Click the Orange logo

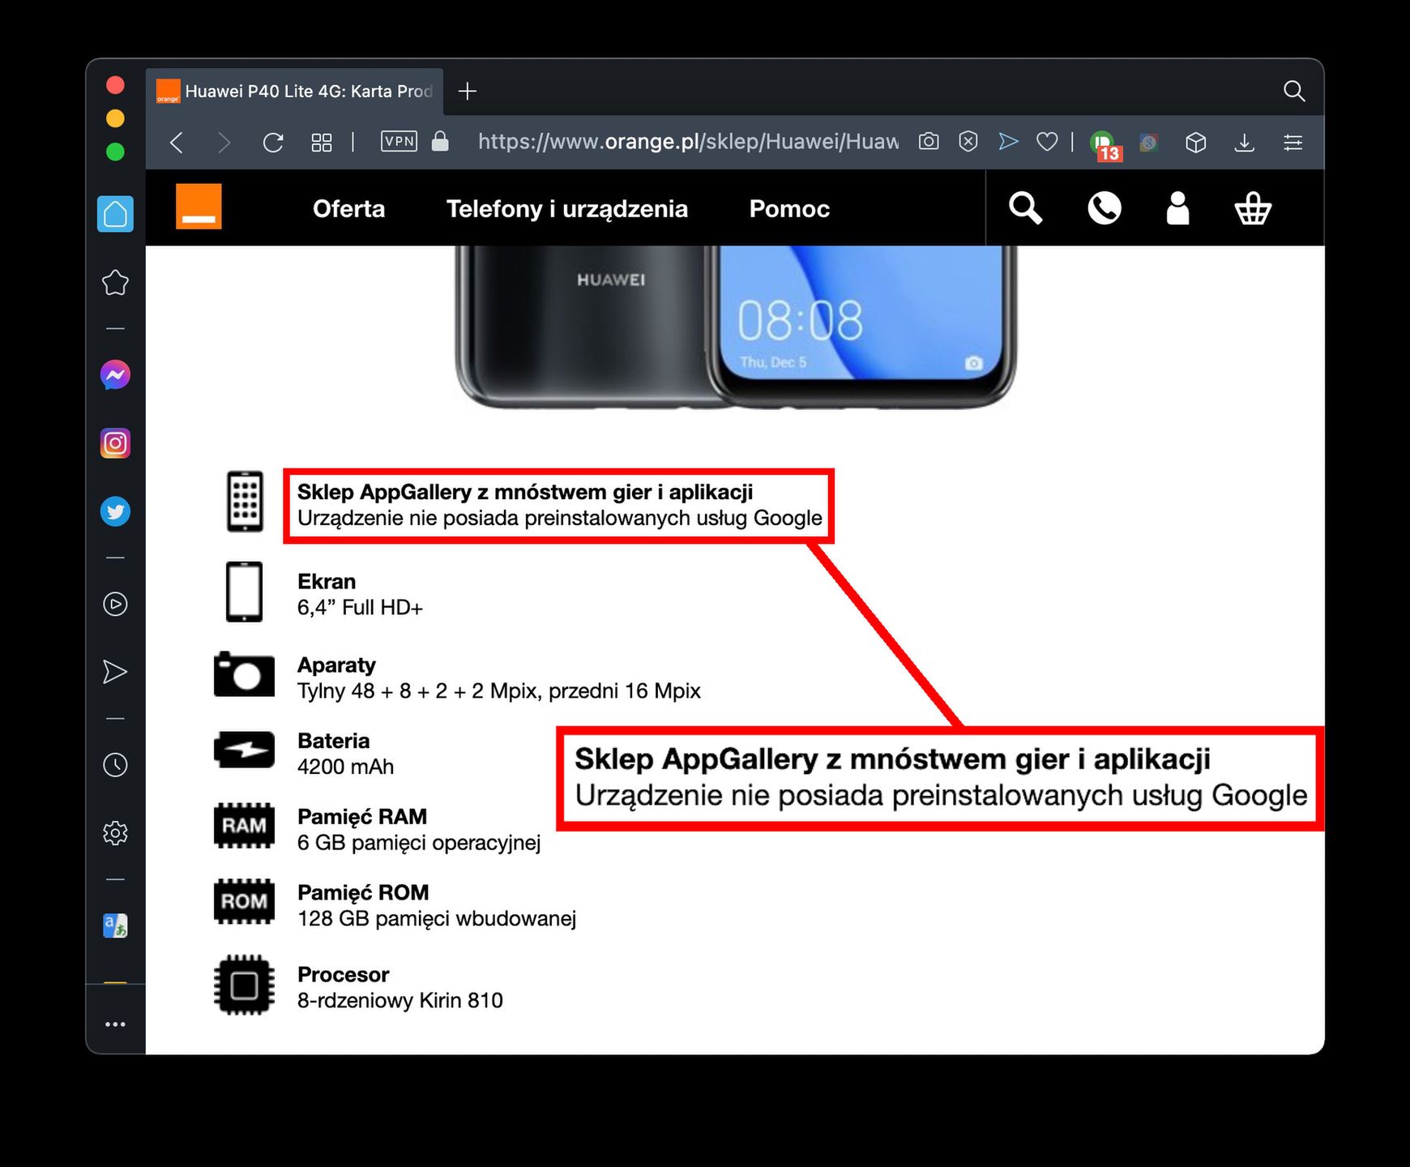click(199, 207)
